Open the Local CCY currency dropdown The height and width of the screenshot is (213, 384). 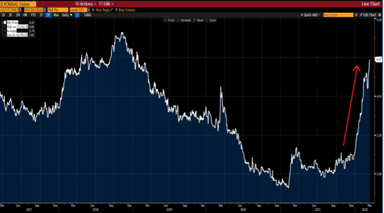point(79,10)
